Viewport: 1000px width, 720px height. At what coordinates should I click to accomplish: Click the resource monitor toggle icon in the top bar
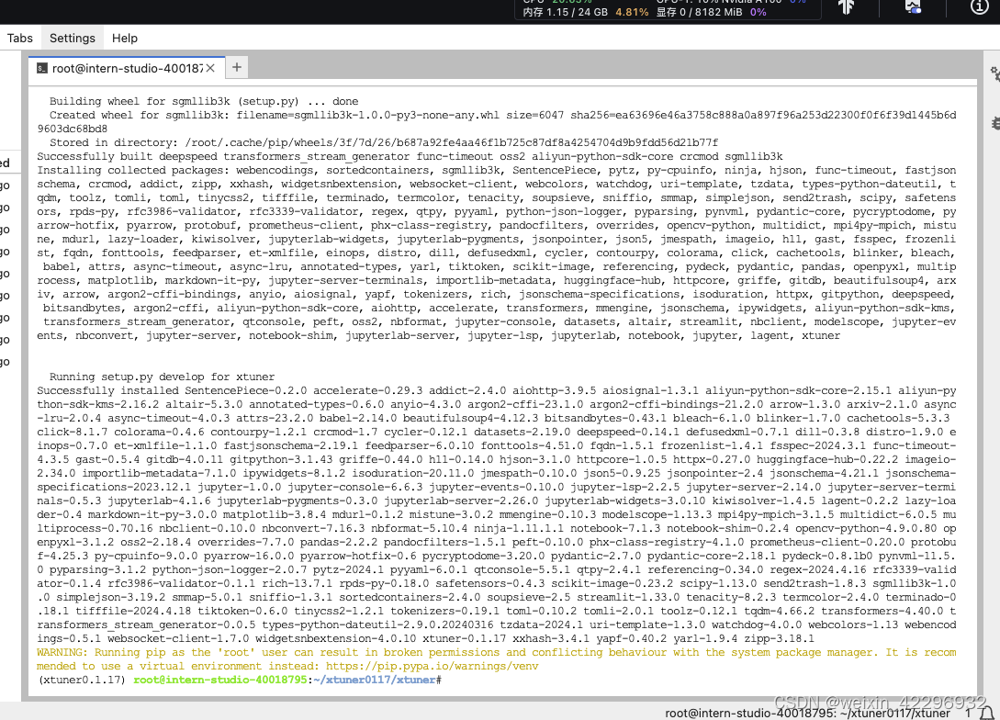pos(913,7)
